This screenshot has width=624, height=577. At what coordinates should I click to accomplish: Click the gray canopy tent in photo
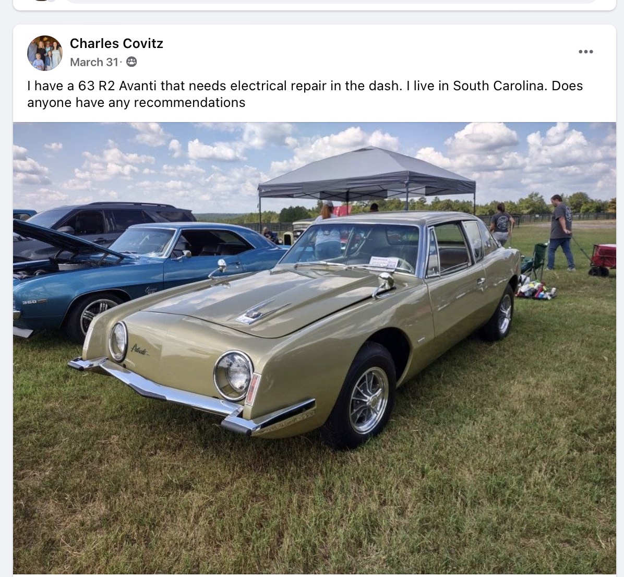(x=366, y=173)
